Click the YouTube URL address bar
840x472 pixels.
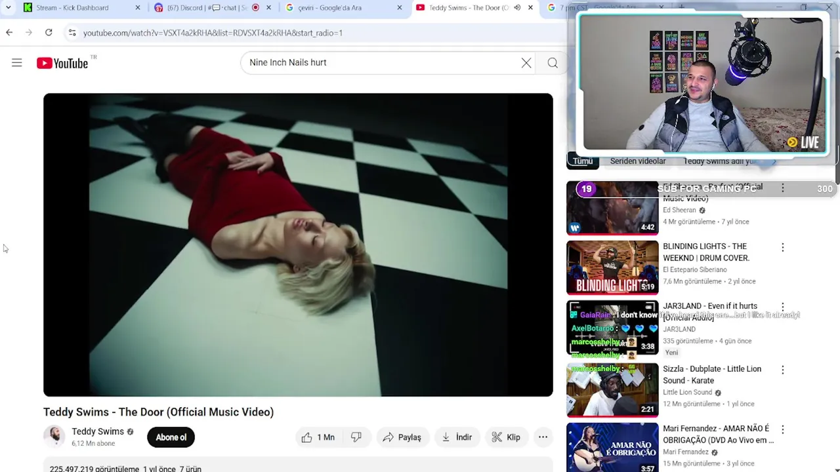coord(213,33)
